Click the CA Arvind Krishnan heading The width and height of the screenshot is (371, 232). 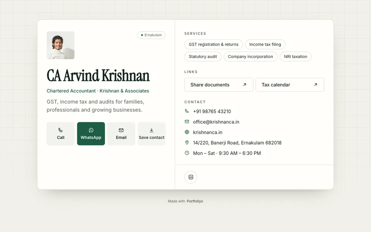(x=98, y=75)
